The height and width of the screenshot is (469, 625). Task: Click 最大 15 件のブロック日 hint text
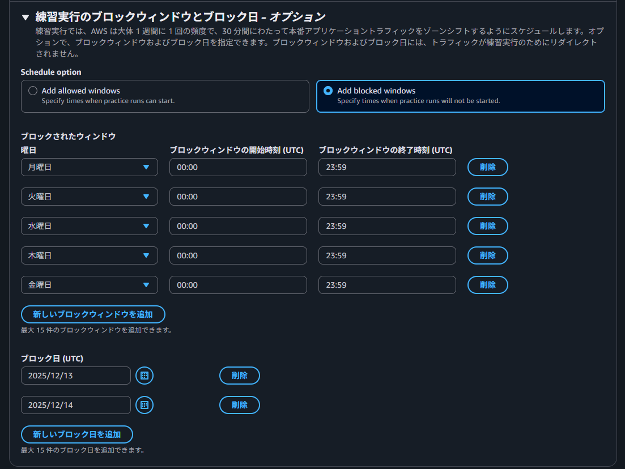83,450
